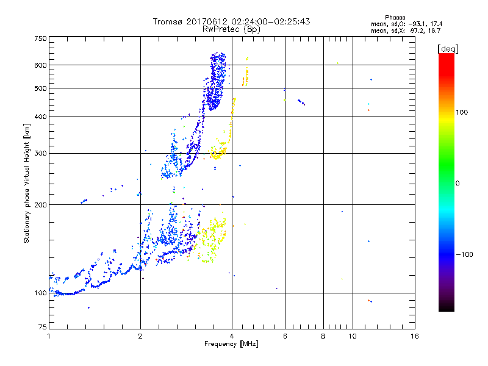Click the colorbar label '0'
Image resolution: width=488 pixels, height=366 pixels.
[x=457, y=184]
